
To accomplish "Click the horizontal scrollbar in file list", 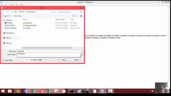I will [x=48, y=48].
